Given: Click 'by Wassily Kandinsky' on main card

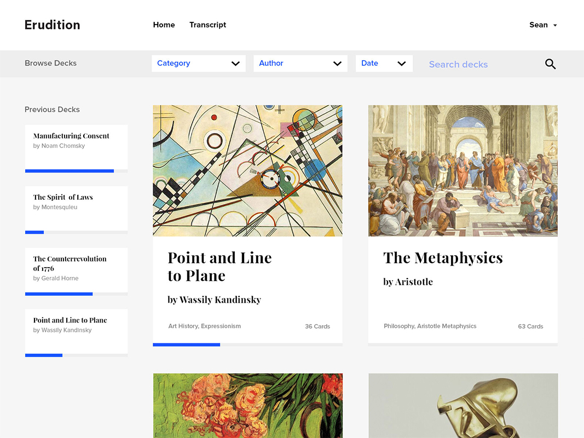Looking at the screenshot, I should (x=214, y=300).
